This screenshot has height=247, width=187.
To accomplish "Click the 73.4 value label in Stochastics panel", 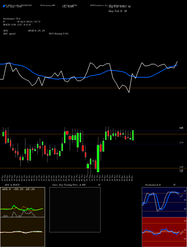I will [181, 196].
